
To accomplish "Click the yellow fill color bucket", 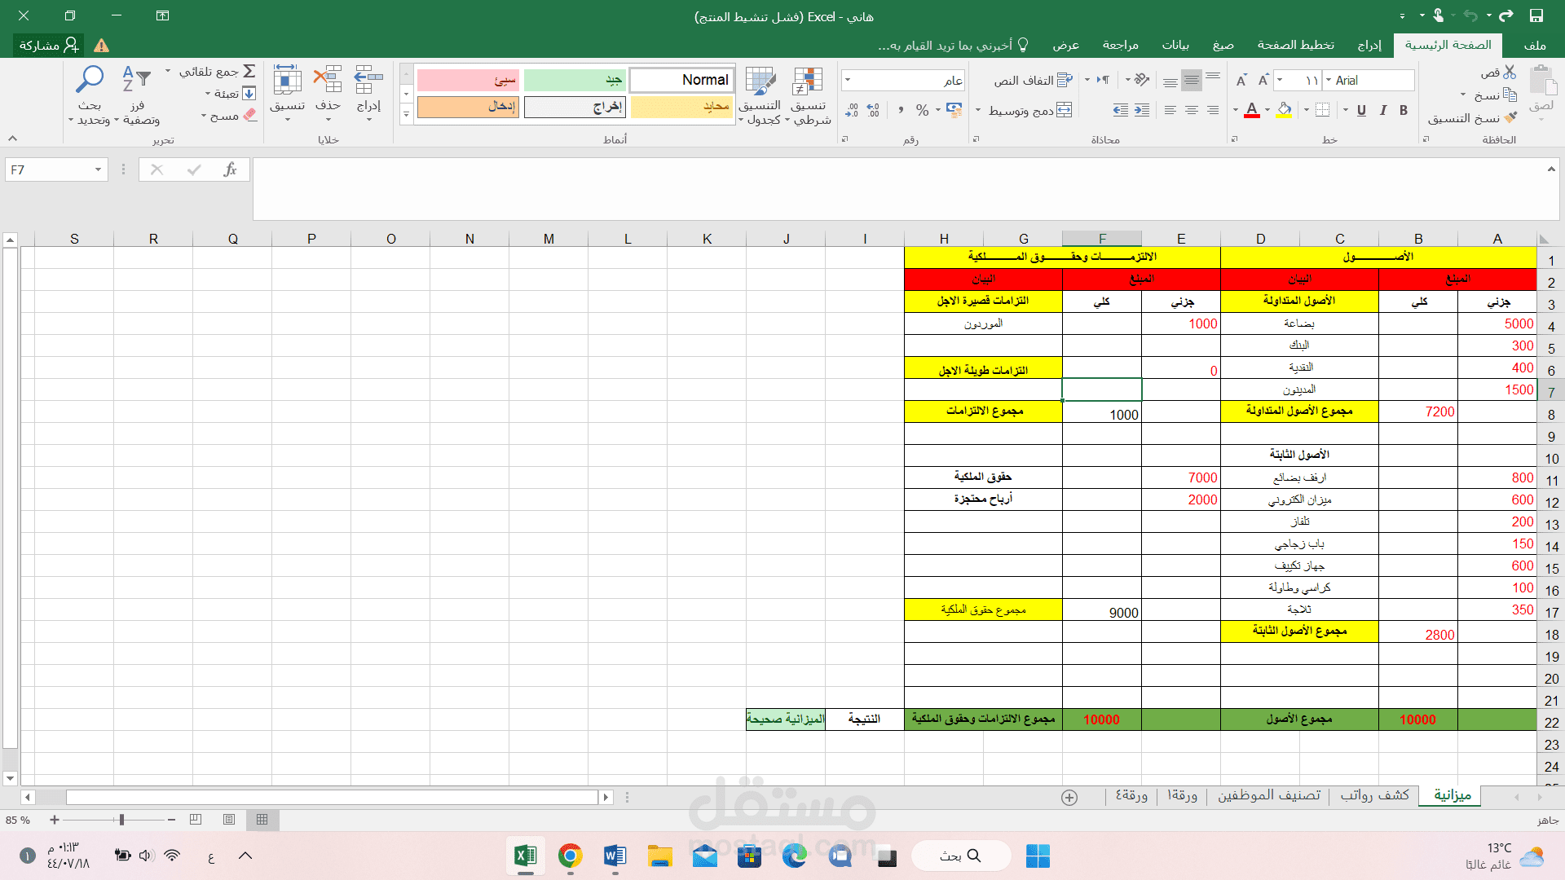I will coord(1285,110).
